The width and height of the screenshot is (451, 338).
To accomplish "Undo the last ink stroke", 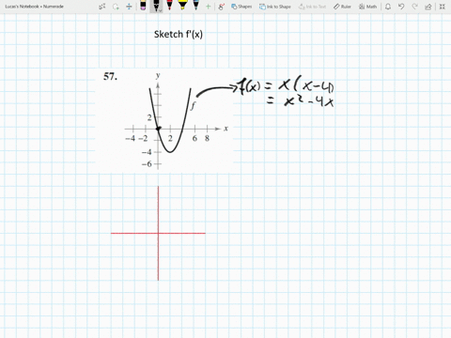I will (401, 7).
